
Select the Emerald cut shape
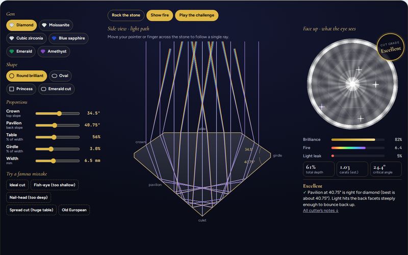56,89
